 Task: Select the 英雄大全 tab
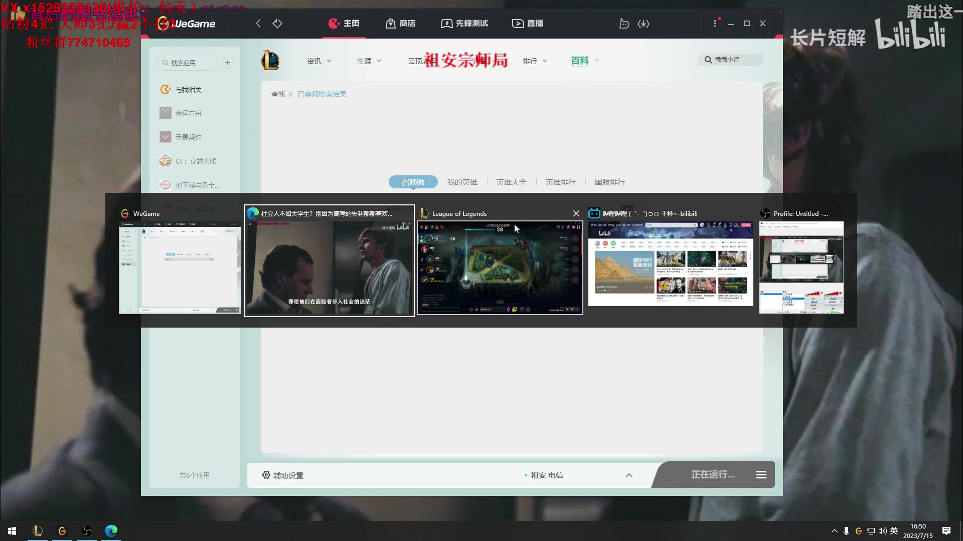(x=512, y=182)
